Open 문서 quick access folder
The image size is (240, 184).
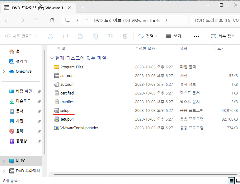[16, 111]
